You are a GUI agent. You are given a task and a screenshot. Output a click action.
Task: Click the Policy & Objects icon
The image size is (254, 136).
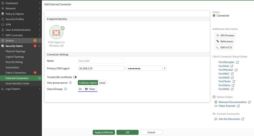[x=3, y=14]
